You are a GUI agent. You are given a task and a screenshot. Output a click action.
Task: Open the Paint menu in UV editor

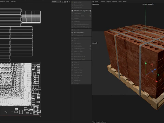[8, 2]
